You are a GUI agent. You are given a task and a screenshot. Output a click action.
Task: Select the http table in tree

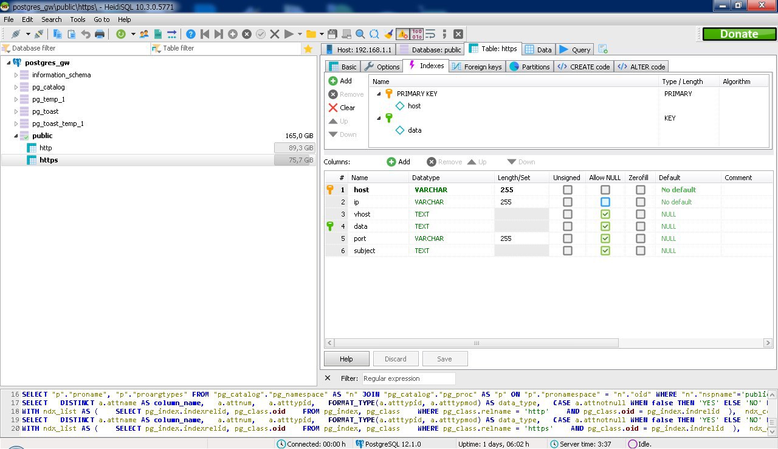tap(46, 148)
